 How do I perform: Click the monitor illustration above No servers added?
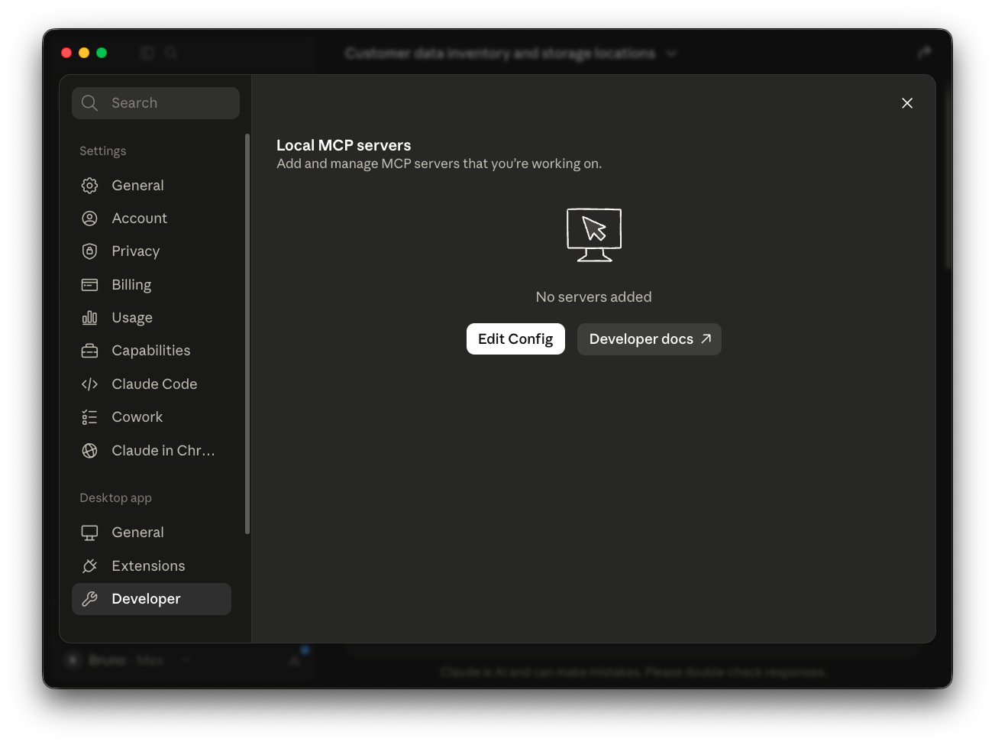click(594, 235)
